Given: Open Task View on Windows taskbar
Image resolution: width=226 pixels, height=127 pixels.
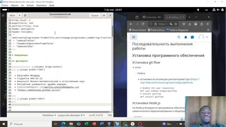Looking at the screenshot, I should [56, 124].
